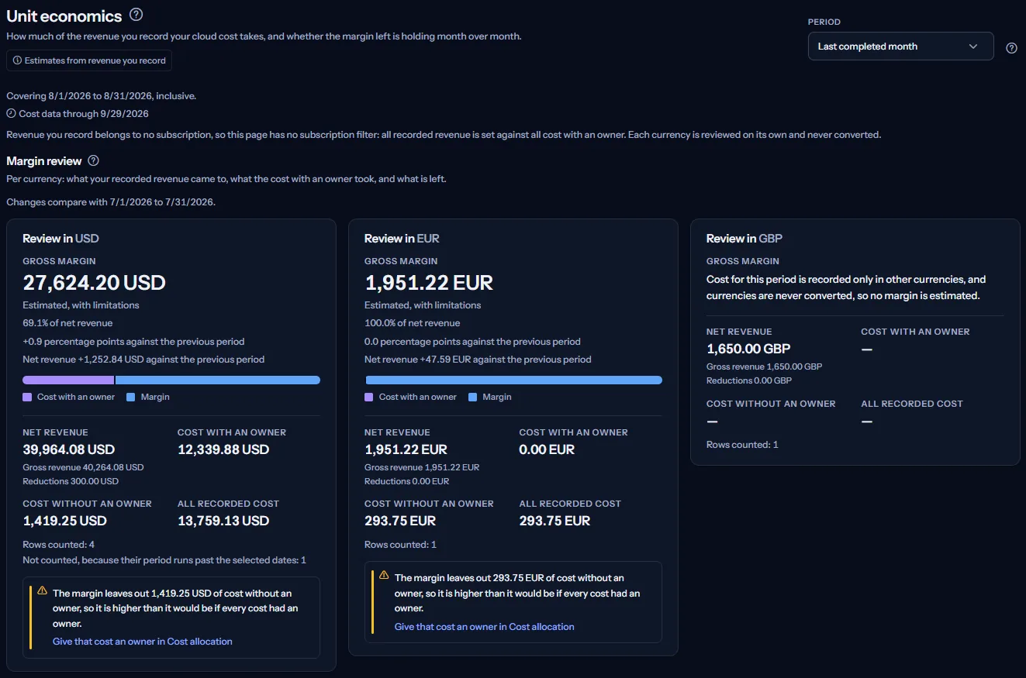Screen dimensions: 1026x678
Task: Click the Review in EUR card title
Action: (x=402, y=239)
